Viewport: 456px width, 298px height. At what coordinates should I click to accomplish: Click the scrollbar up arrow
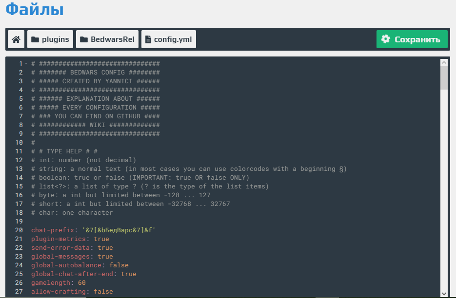point(444,62)
